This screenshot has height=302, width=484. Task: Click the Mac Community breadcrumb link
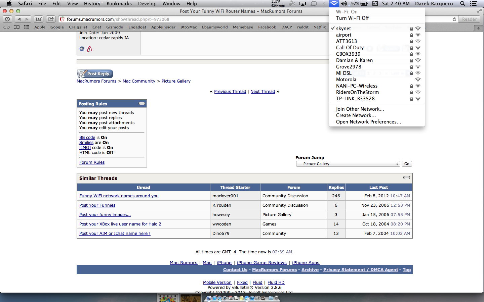click(139, 81)
